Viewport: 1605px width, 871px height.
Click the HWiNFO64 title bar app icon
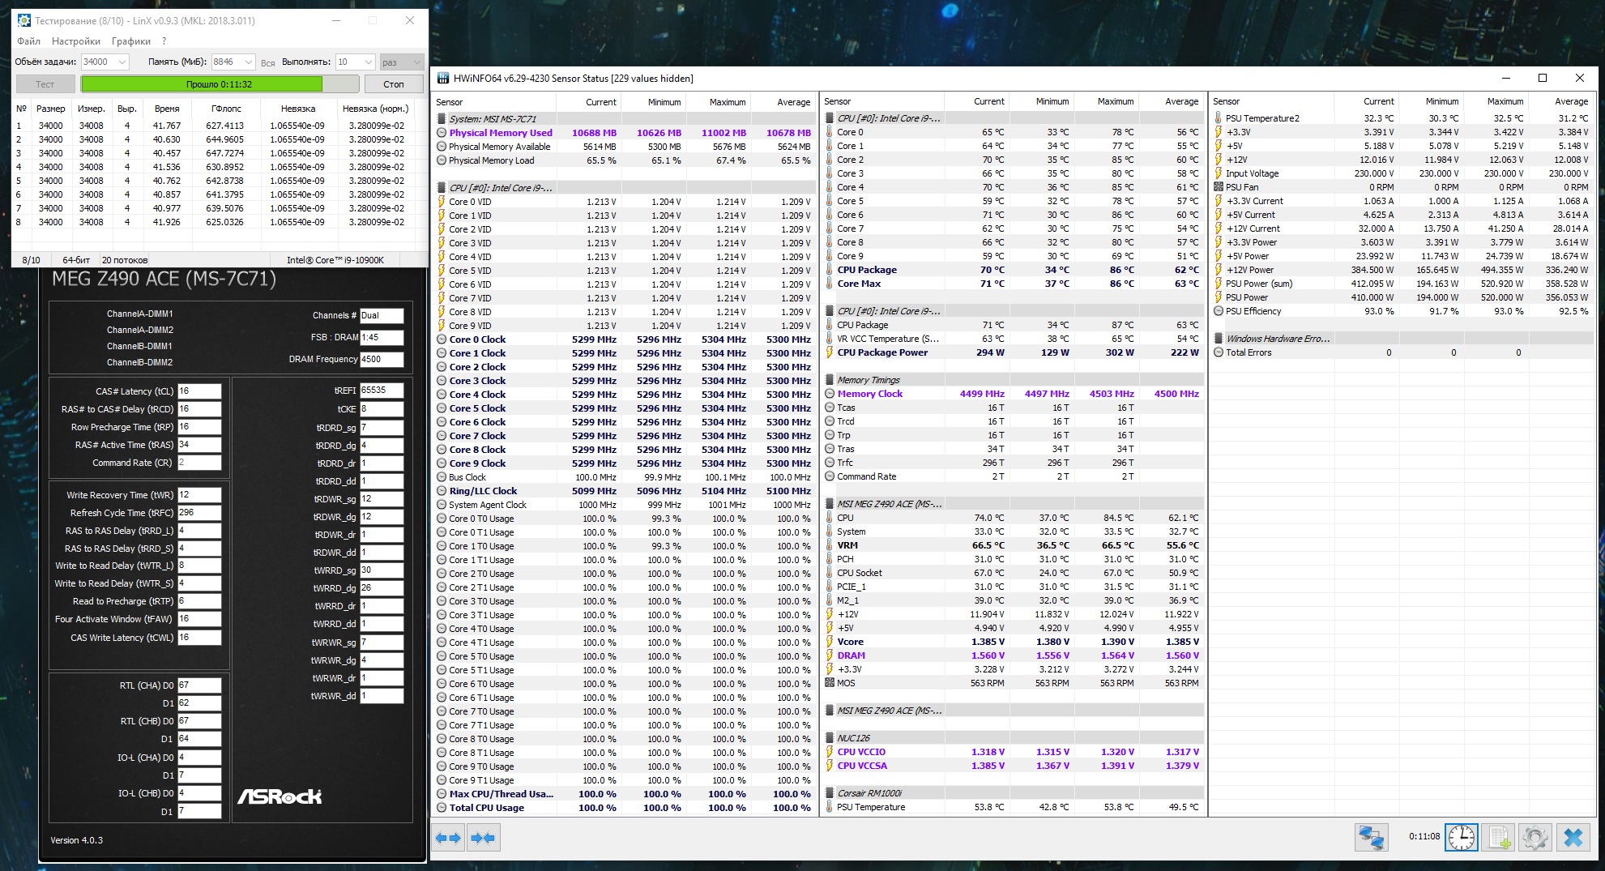[x=443, y=79]
